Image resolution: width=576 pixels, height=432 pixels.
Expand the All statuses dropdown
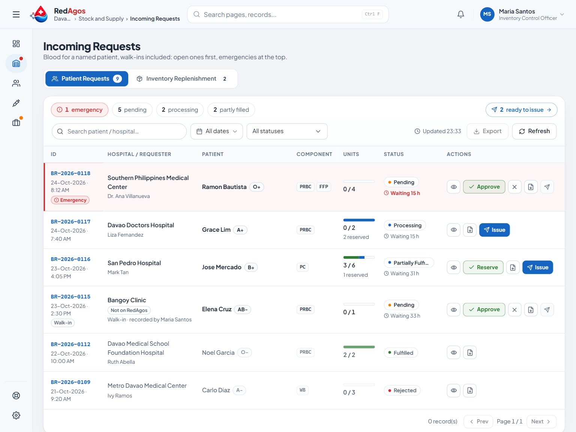pos(287,131)
